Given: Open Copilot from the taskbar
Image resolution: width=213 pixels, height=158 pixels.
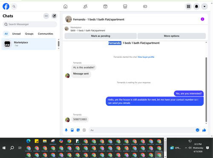Looking at the screenshot, I should pyautogui.click(x=61, y=141).
